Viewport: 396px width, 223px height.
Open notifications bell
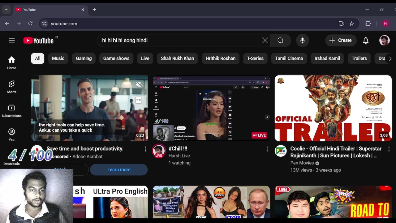tap(366, 40)
